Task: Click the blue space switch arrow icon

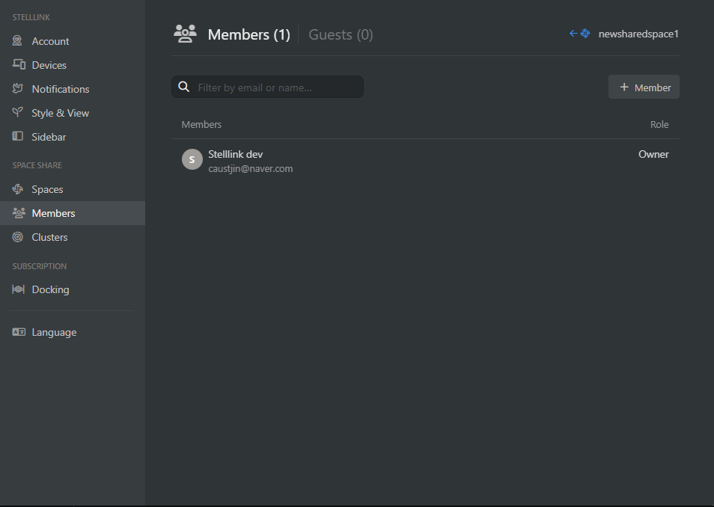Action: (x=579, y=34)
